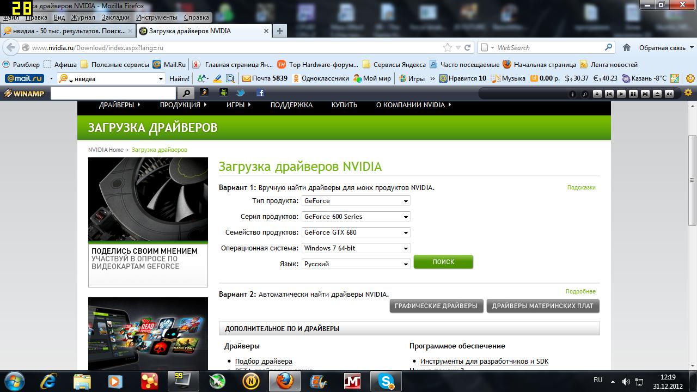Open the Подбор драйвера link
The width and height of the screenshot is (697, 392).
264,361
